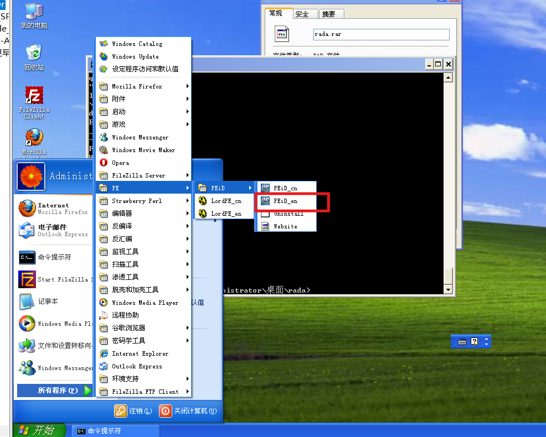Click command prompt scrollbar down arrow
This screenshot has width=546, height=437.
[448, 289]
